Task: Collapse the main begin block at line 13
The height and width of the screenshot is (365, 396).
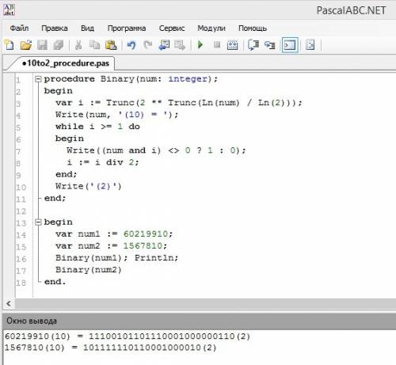Action: 38,222
